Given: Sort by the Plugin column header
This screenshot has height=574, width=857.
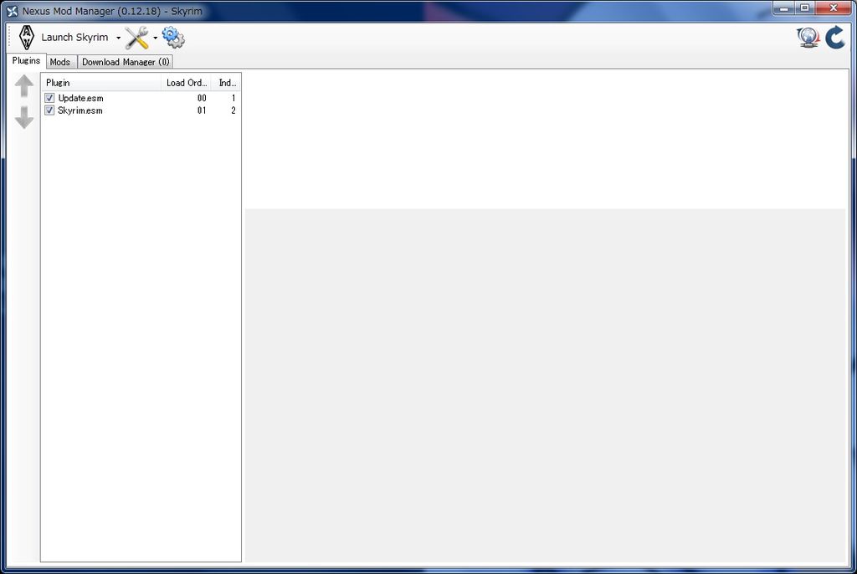Looking at the screenshot, I should 101,83.
